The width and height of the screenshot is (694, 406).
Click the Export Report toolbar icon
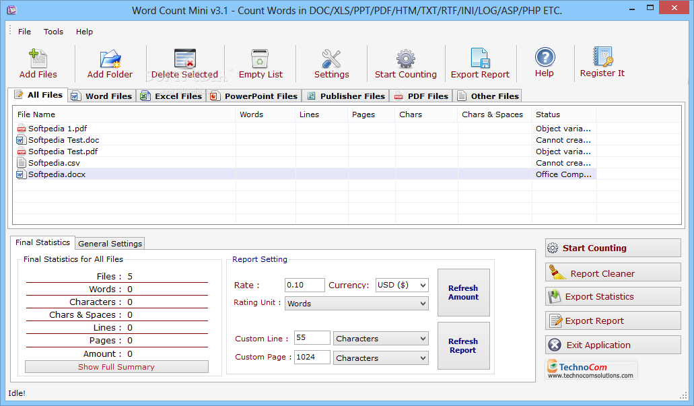[480, 59]
